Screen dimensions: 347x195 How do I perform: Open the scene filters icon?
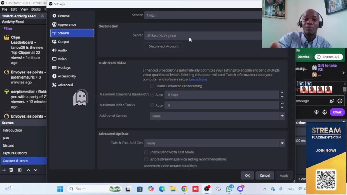pos(20,170)
